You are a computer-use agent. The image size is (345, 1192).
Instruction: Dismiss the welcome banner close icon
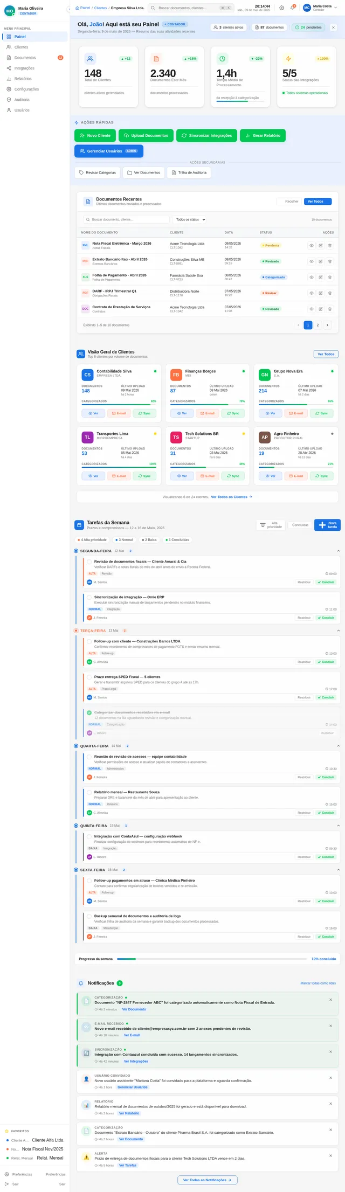tap(333, 27)
